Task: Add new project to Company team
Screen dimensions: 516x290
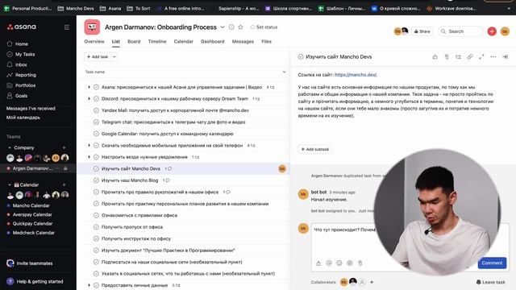Action: tap(64, 147)
